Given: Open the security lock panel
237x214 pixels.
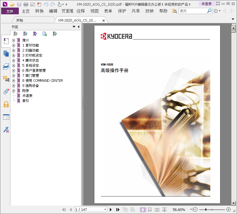Looking at the screenshot, I should (x=6, y=104).
